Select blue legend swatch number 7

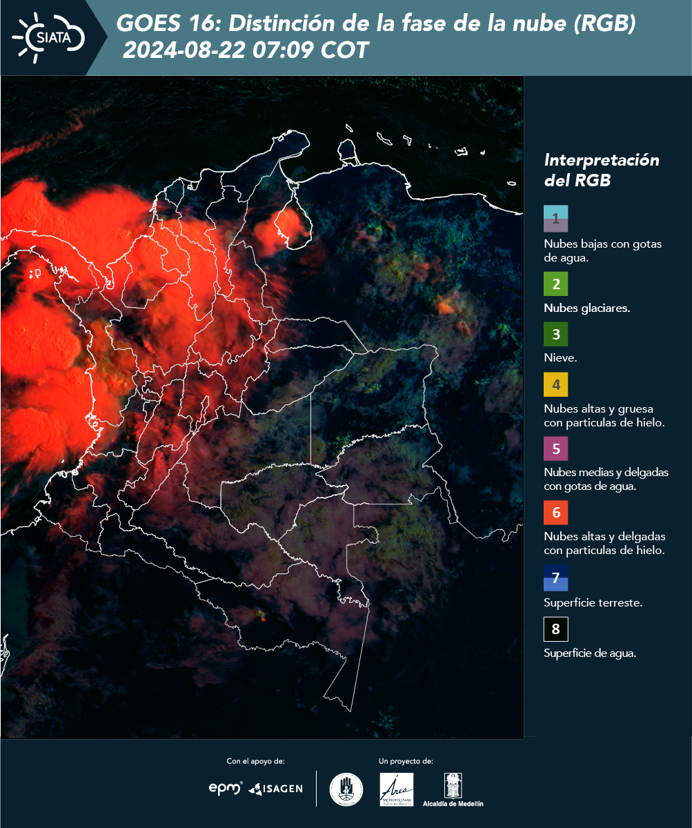555,578
